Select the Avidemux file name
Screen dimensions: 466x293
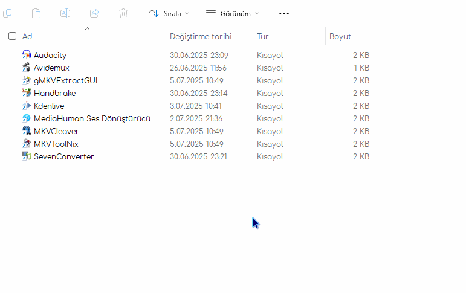pyautogui.click(x=51, y=68)
